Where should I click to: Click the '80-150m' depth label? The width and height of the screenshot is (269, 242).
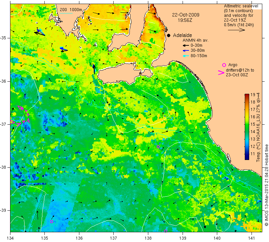coord(199,56)
